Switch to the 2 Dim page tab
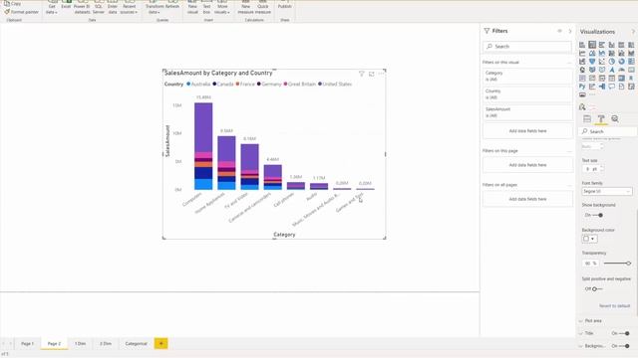Image resolution: width=638 pixels, height=358 pixels. point(106,344)
